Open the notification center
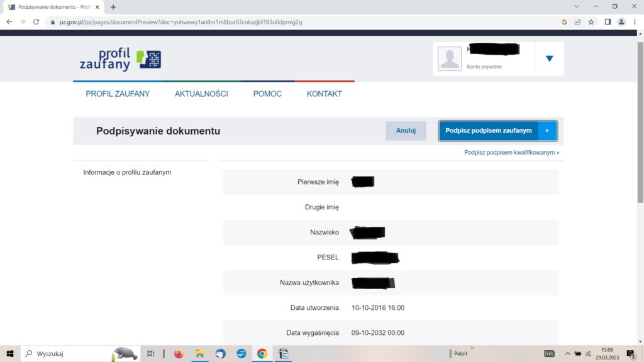The width and height of the screenshot is (644, 362). [631, 353]
